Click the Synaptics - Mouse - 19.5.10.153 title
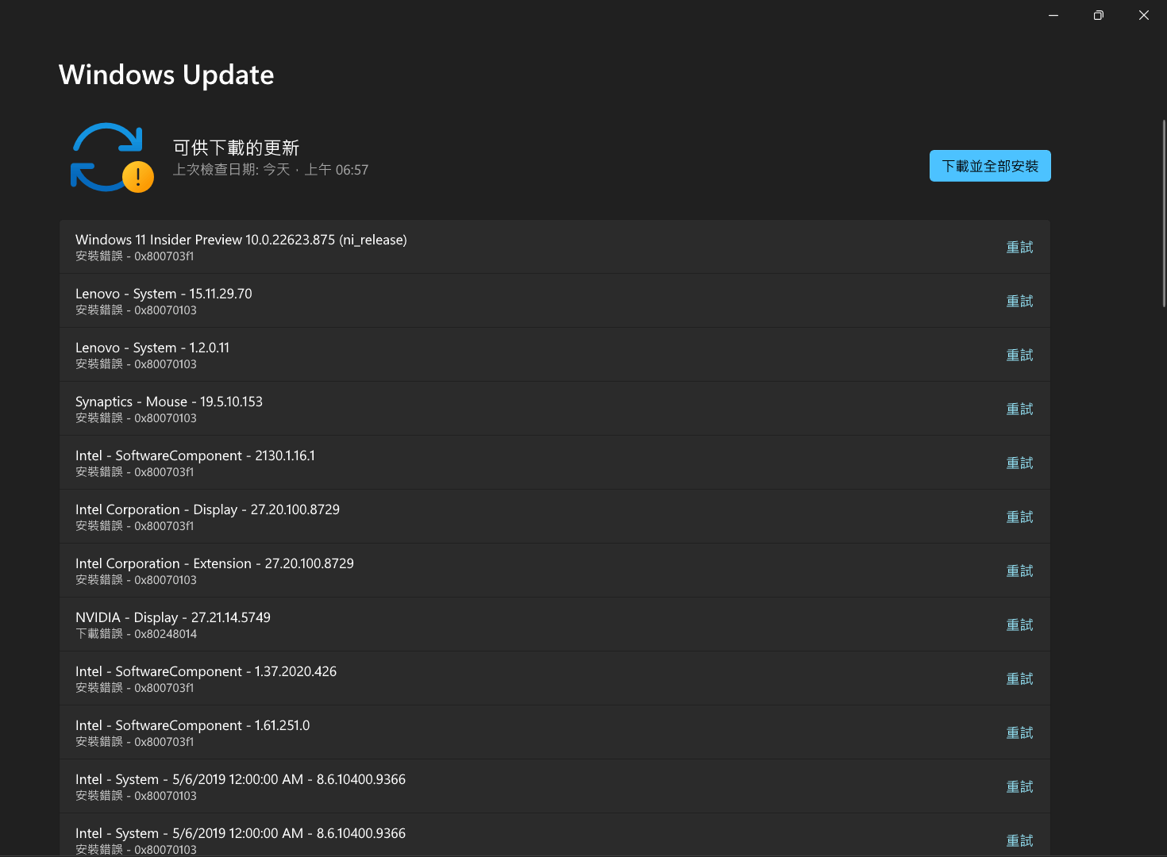Screen dimensions: 1167x857 click(169, 402)
